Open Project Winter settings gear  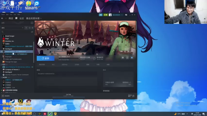[x=123, y=57]
